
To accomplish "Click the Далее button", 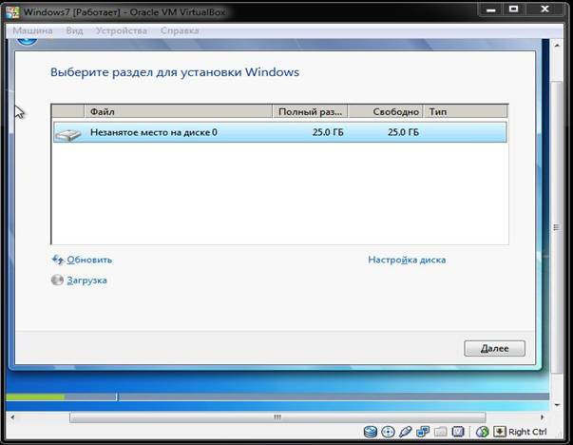I will click(x=494, y=348).
